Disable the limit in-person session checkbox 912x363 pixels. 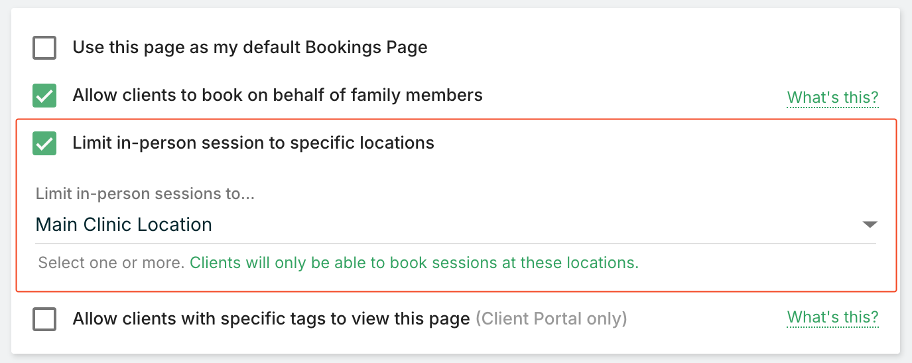(x=44, y=143)
